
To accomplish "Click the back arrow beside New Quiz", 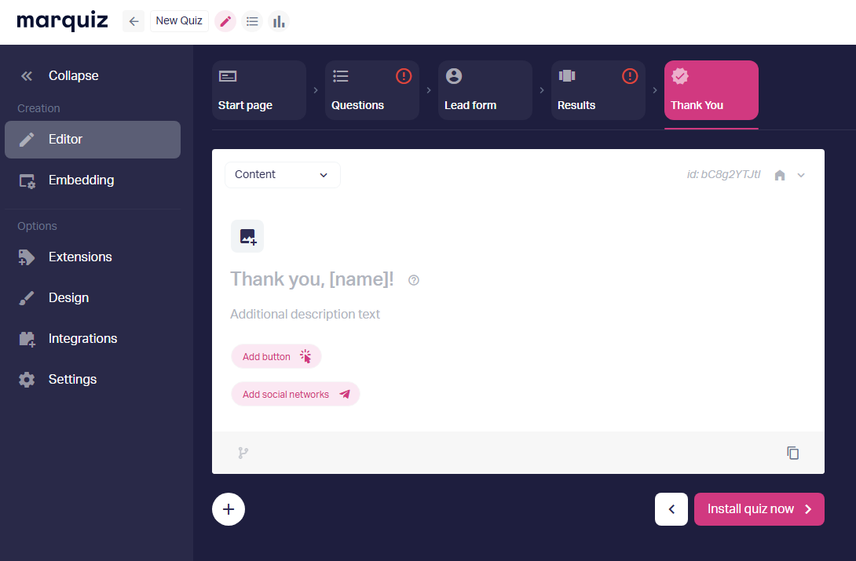I will click(134, 21).
